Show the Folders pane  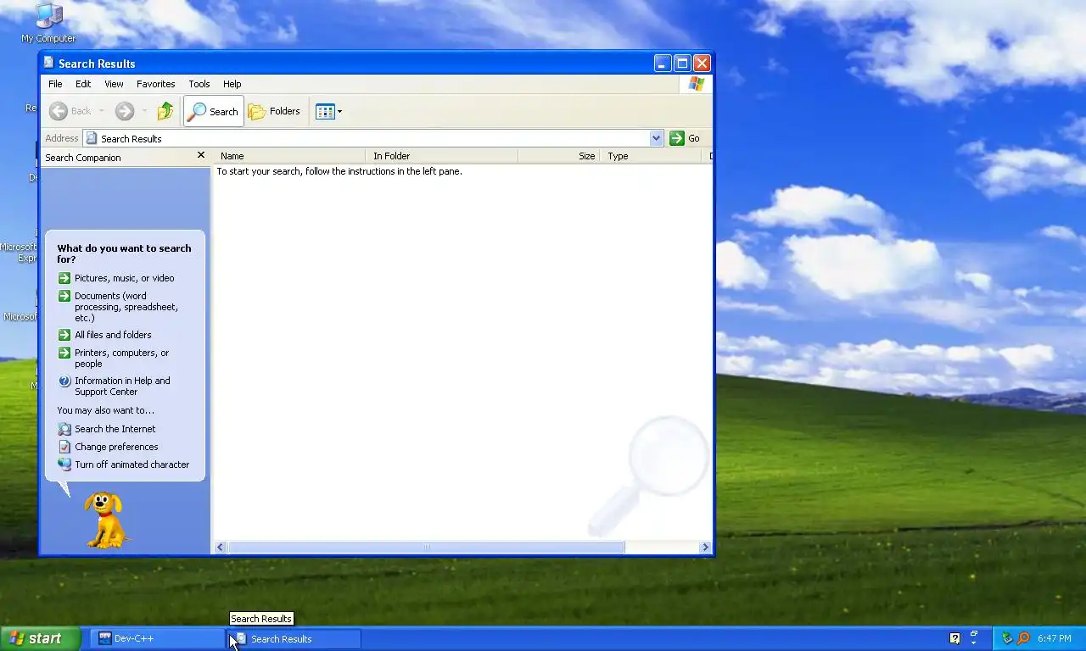pos(274,111)
